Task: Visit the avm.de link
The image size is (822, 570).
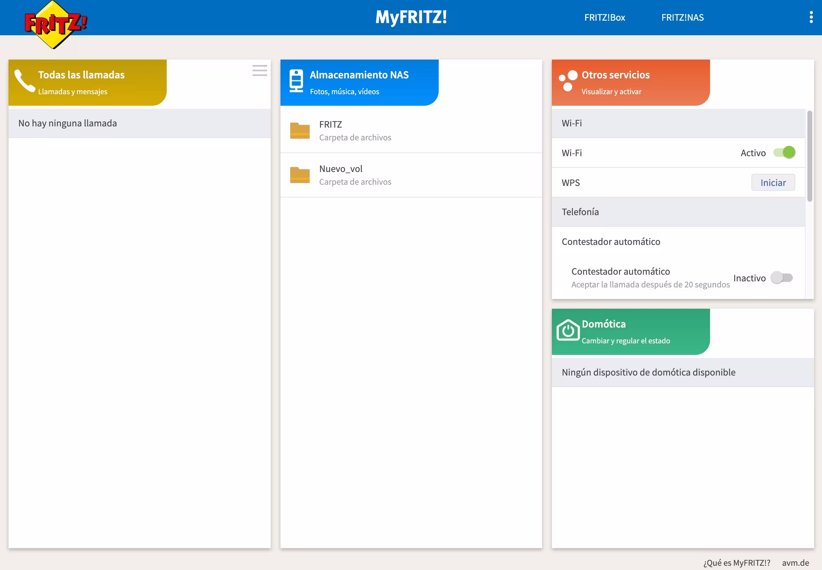Action: pyautogui.click(x=795, y=563)
